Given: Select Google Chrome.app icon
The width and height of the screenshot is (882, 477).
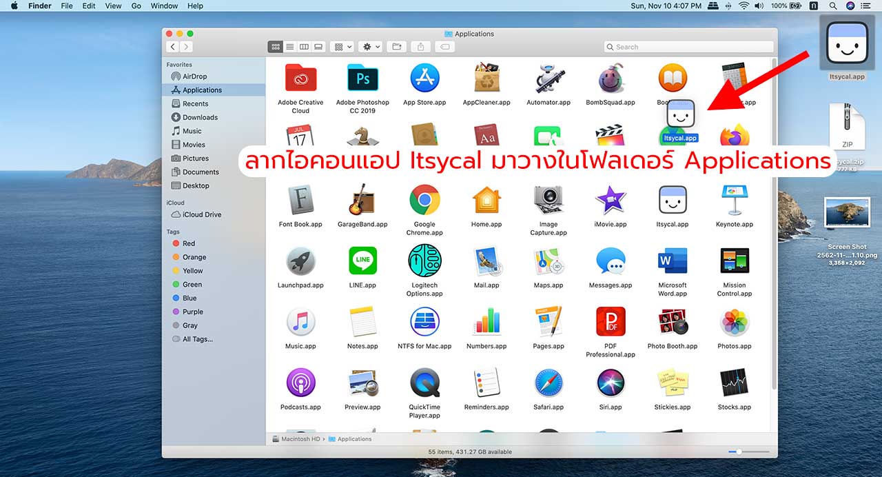Looking at the screenshot, I should coord(424,201).
